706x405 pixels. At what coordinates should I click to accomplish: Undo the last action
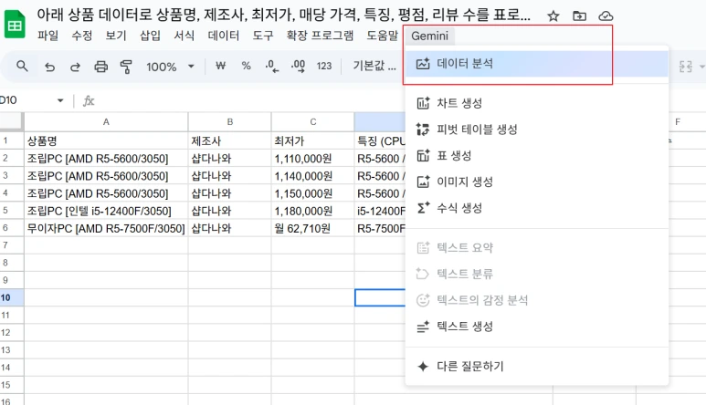49,67
